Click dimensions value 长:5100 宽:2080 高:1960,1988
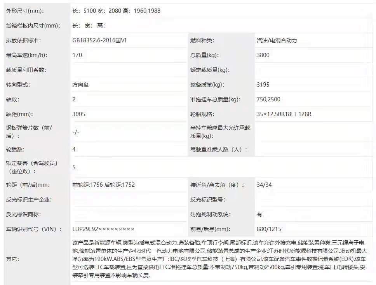376x285 pixels. (116, 11)
